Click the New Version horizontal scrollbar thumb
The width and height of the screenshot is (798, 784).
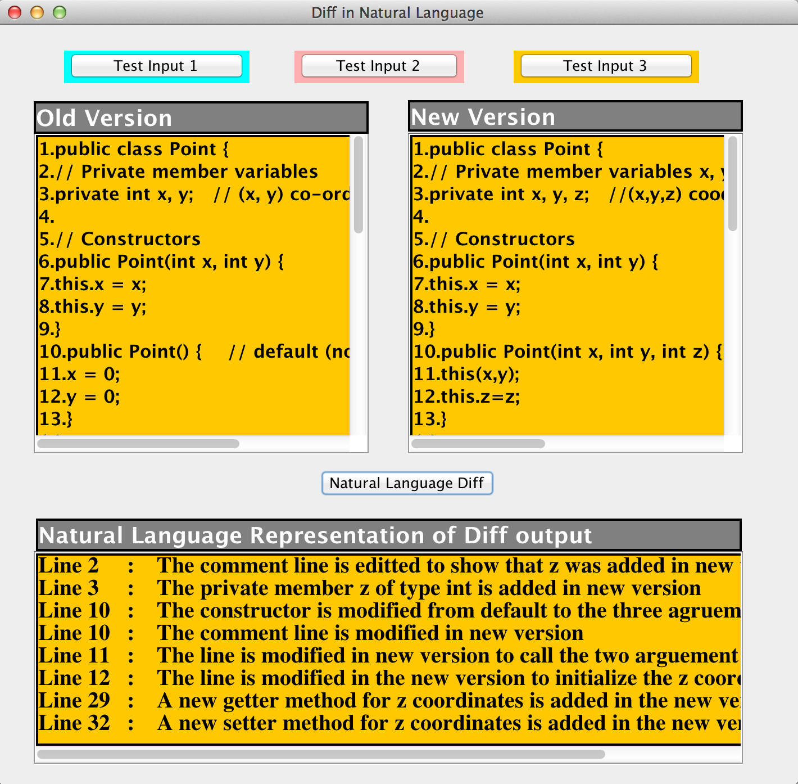tap(478, 444)
